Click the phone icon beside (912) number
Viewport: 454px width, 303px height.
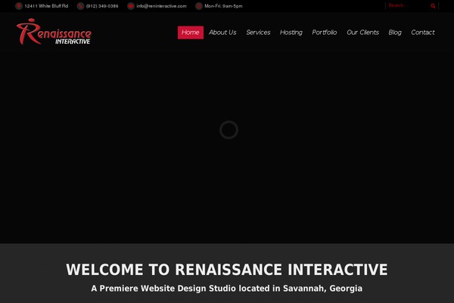80,6
